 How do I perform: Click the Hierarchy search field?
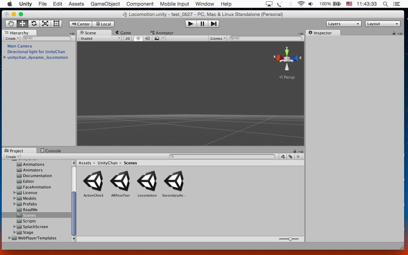pos(47,38)
